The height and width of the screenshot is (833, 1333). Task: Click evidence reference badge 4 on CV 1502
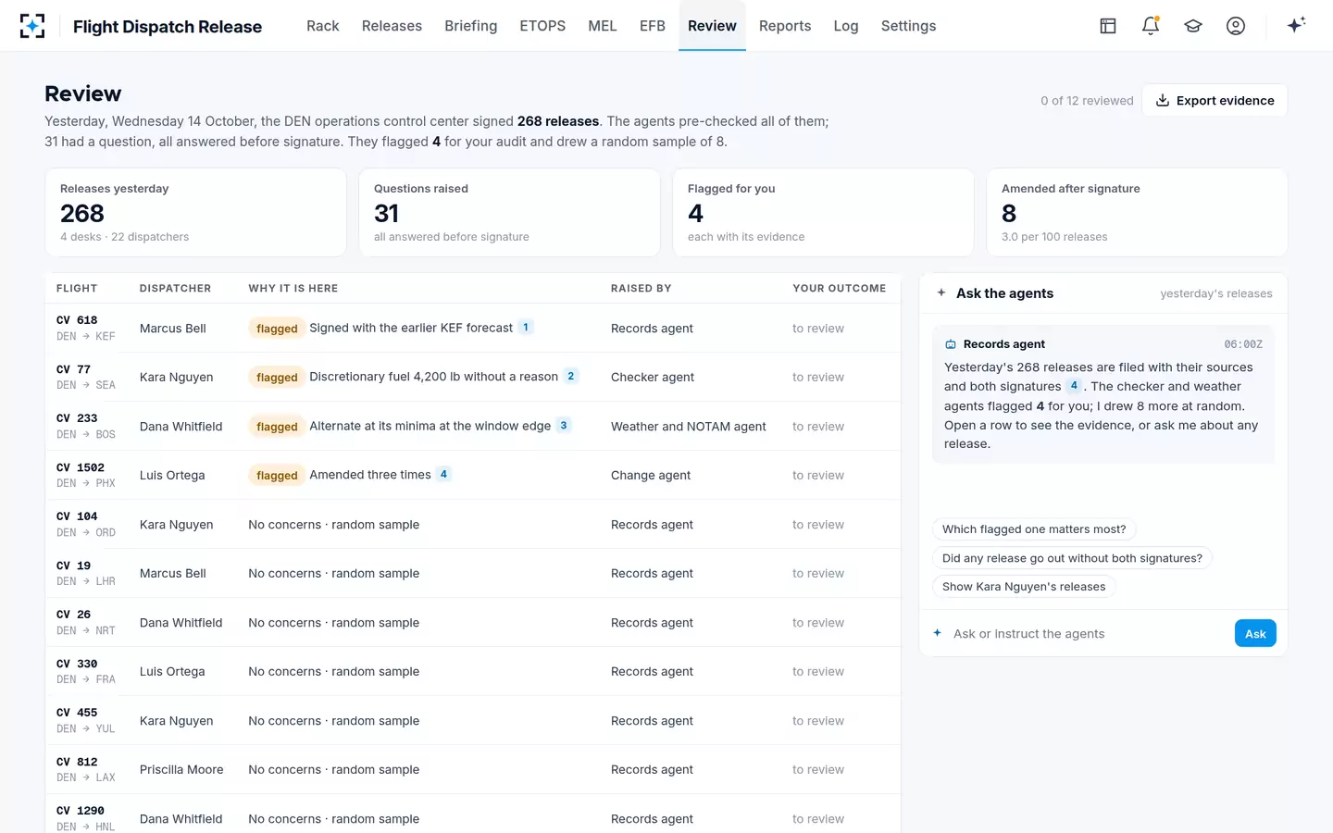point(444,475)
